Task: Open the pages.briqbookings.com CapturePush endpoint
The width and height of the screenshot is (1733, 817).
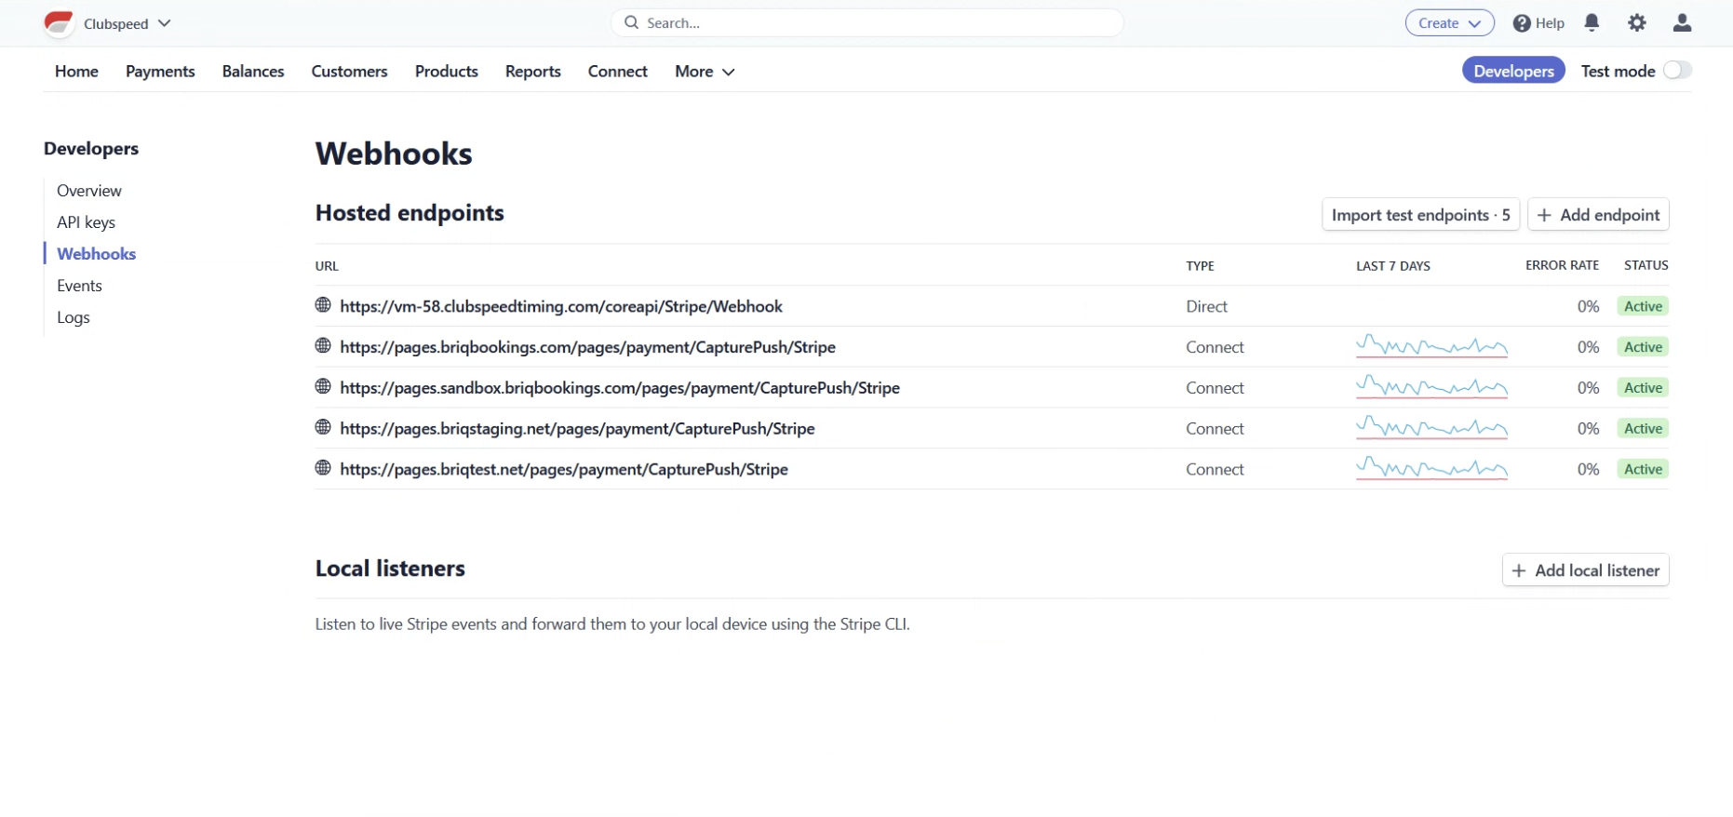Action: point(587,347)
